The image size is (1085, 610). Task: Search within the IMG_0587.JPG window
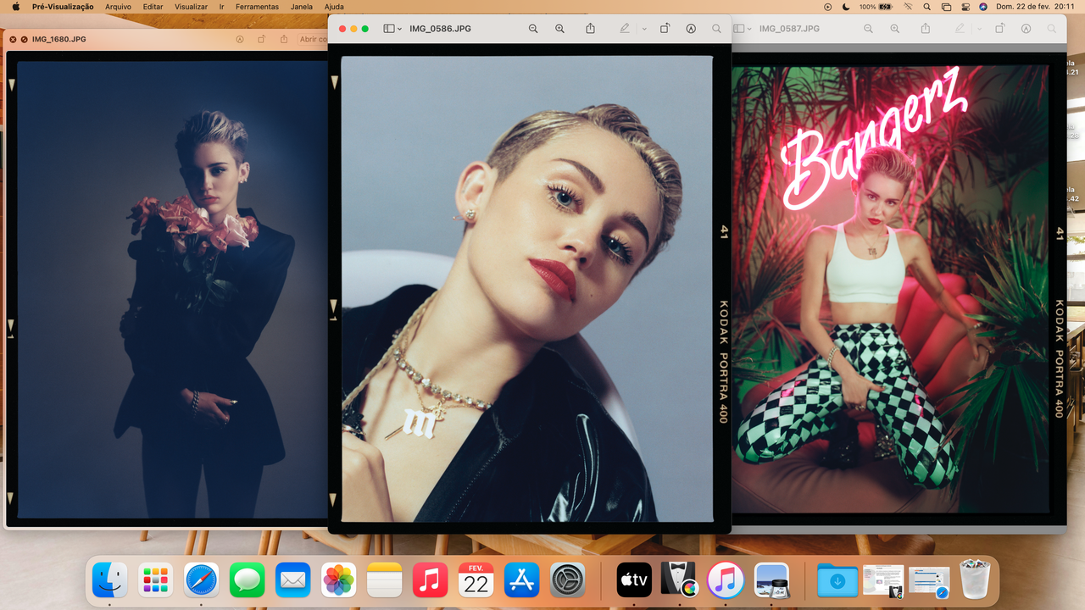(1051, 29)
